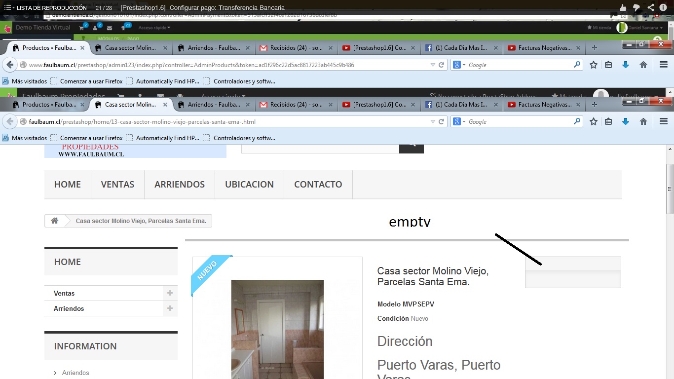
Task: Open the Demo Tienda Virtual cart notifications icon
Action: tap(82, 28)
